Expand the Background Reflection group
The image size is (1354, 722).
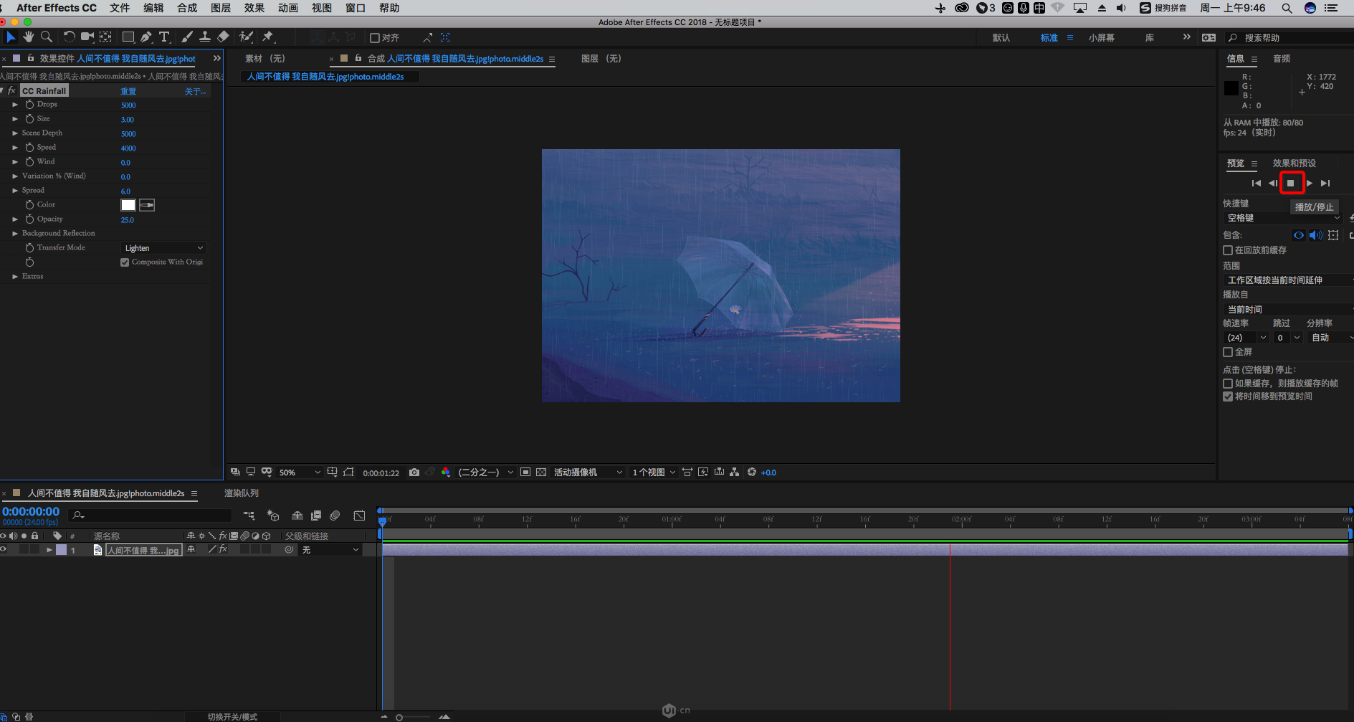[x=15, y=234]
